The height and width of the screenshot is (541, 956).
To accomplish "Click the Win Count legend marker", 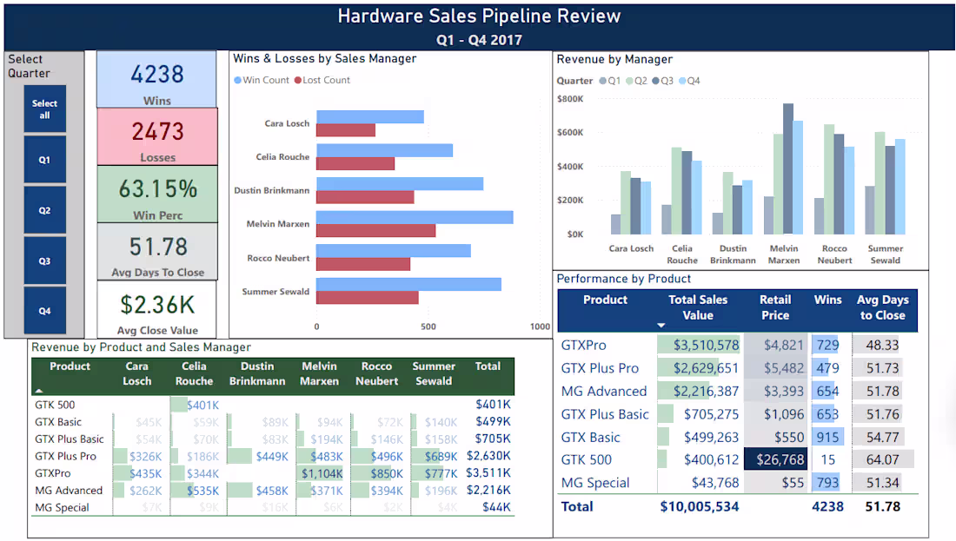I will click(x=236, y=79).
